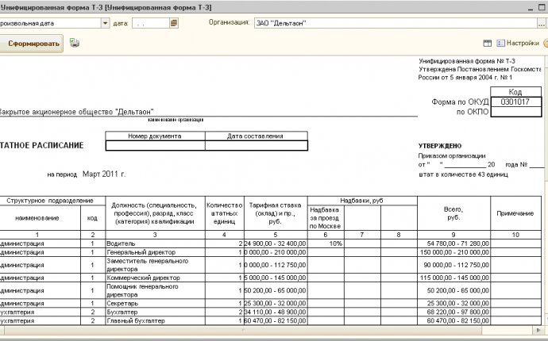548x341 pixels.
Task: Click the 54 780,00 - 71 280,00 total cell
Action: 453,243
